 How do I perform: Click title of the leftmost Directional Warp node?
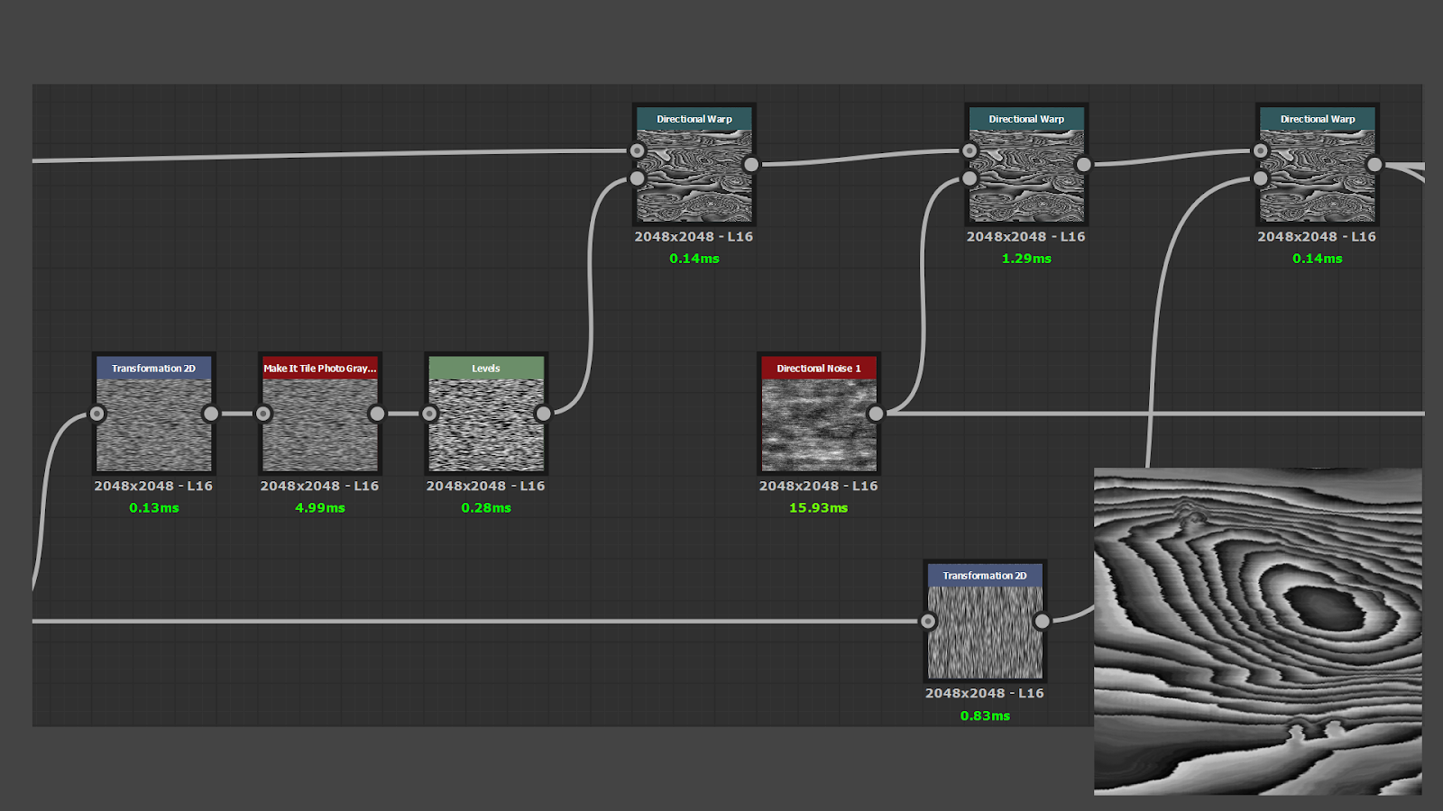point(694,119)
